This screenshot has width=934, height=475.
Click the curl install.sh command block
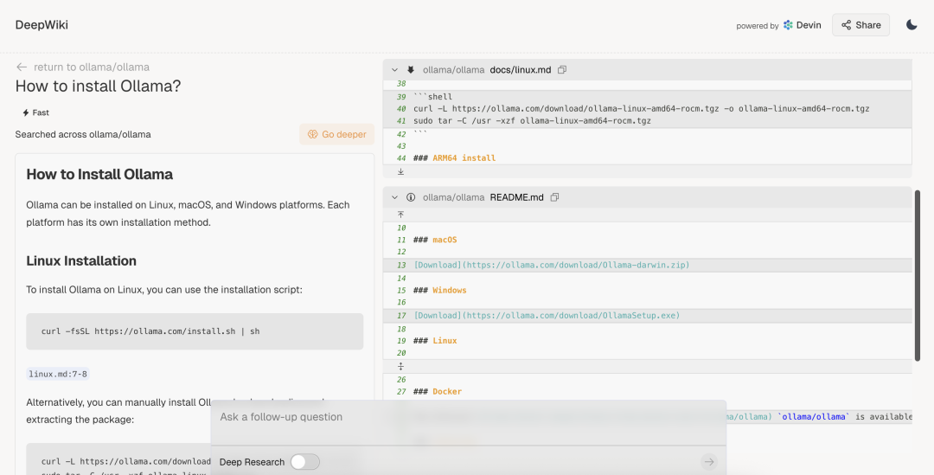click(x=195, y=331)
